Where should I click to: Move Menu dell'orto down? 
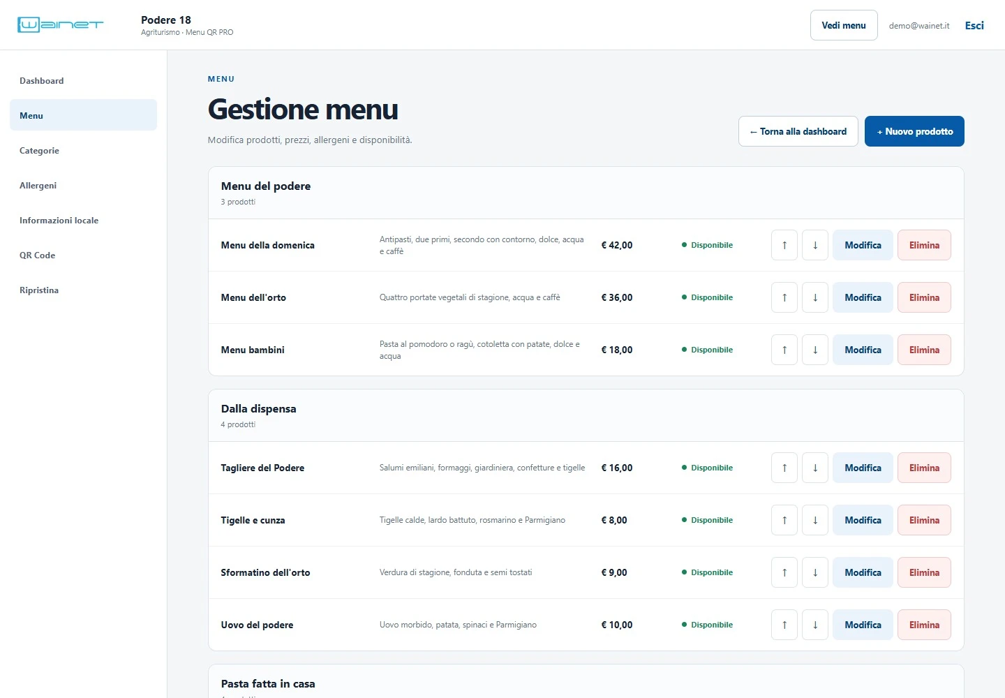[815, 297]
